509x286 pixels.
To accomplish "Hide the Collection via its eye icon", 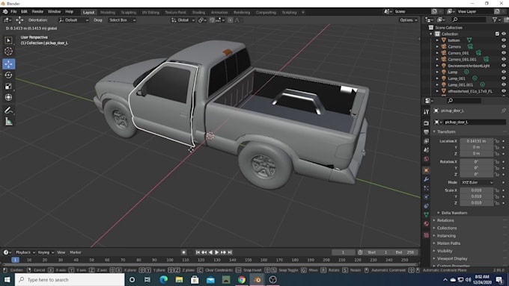I will point(504,34).
